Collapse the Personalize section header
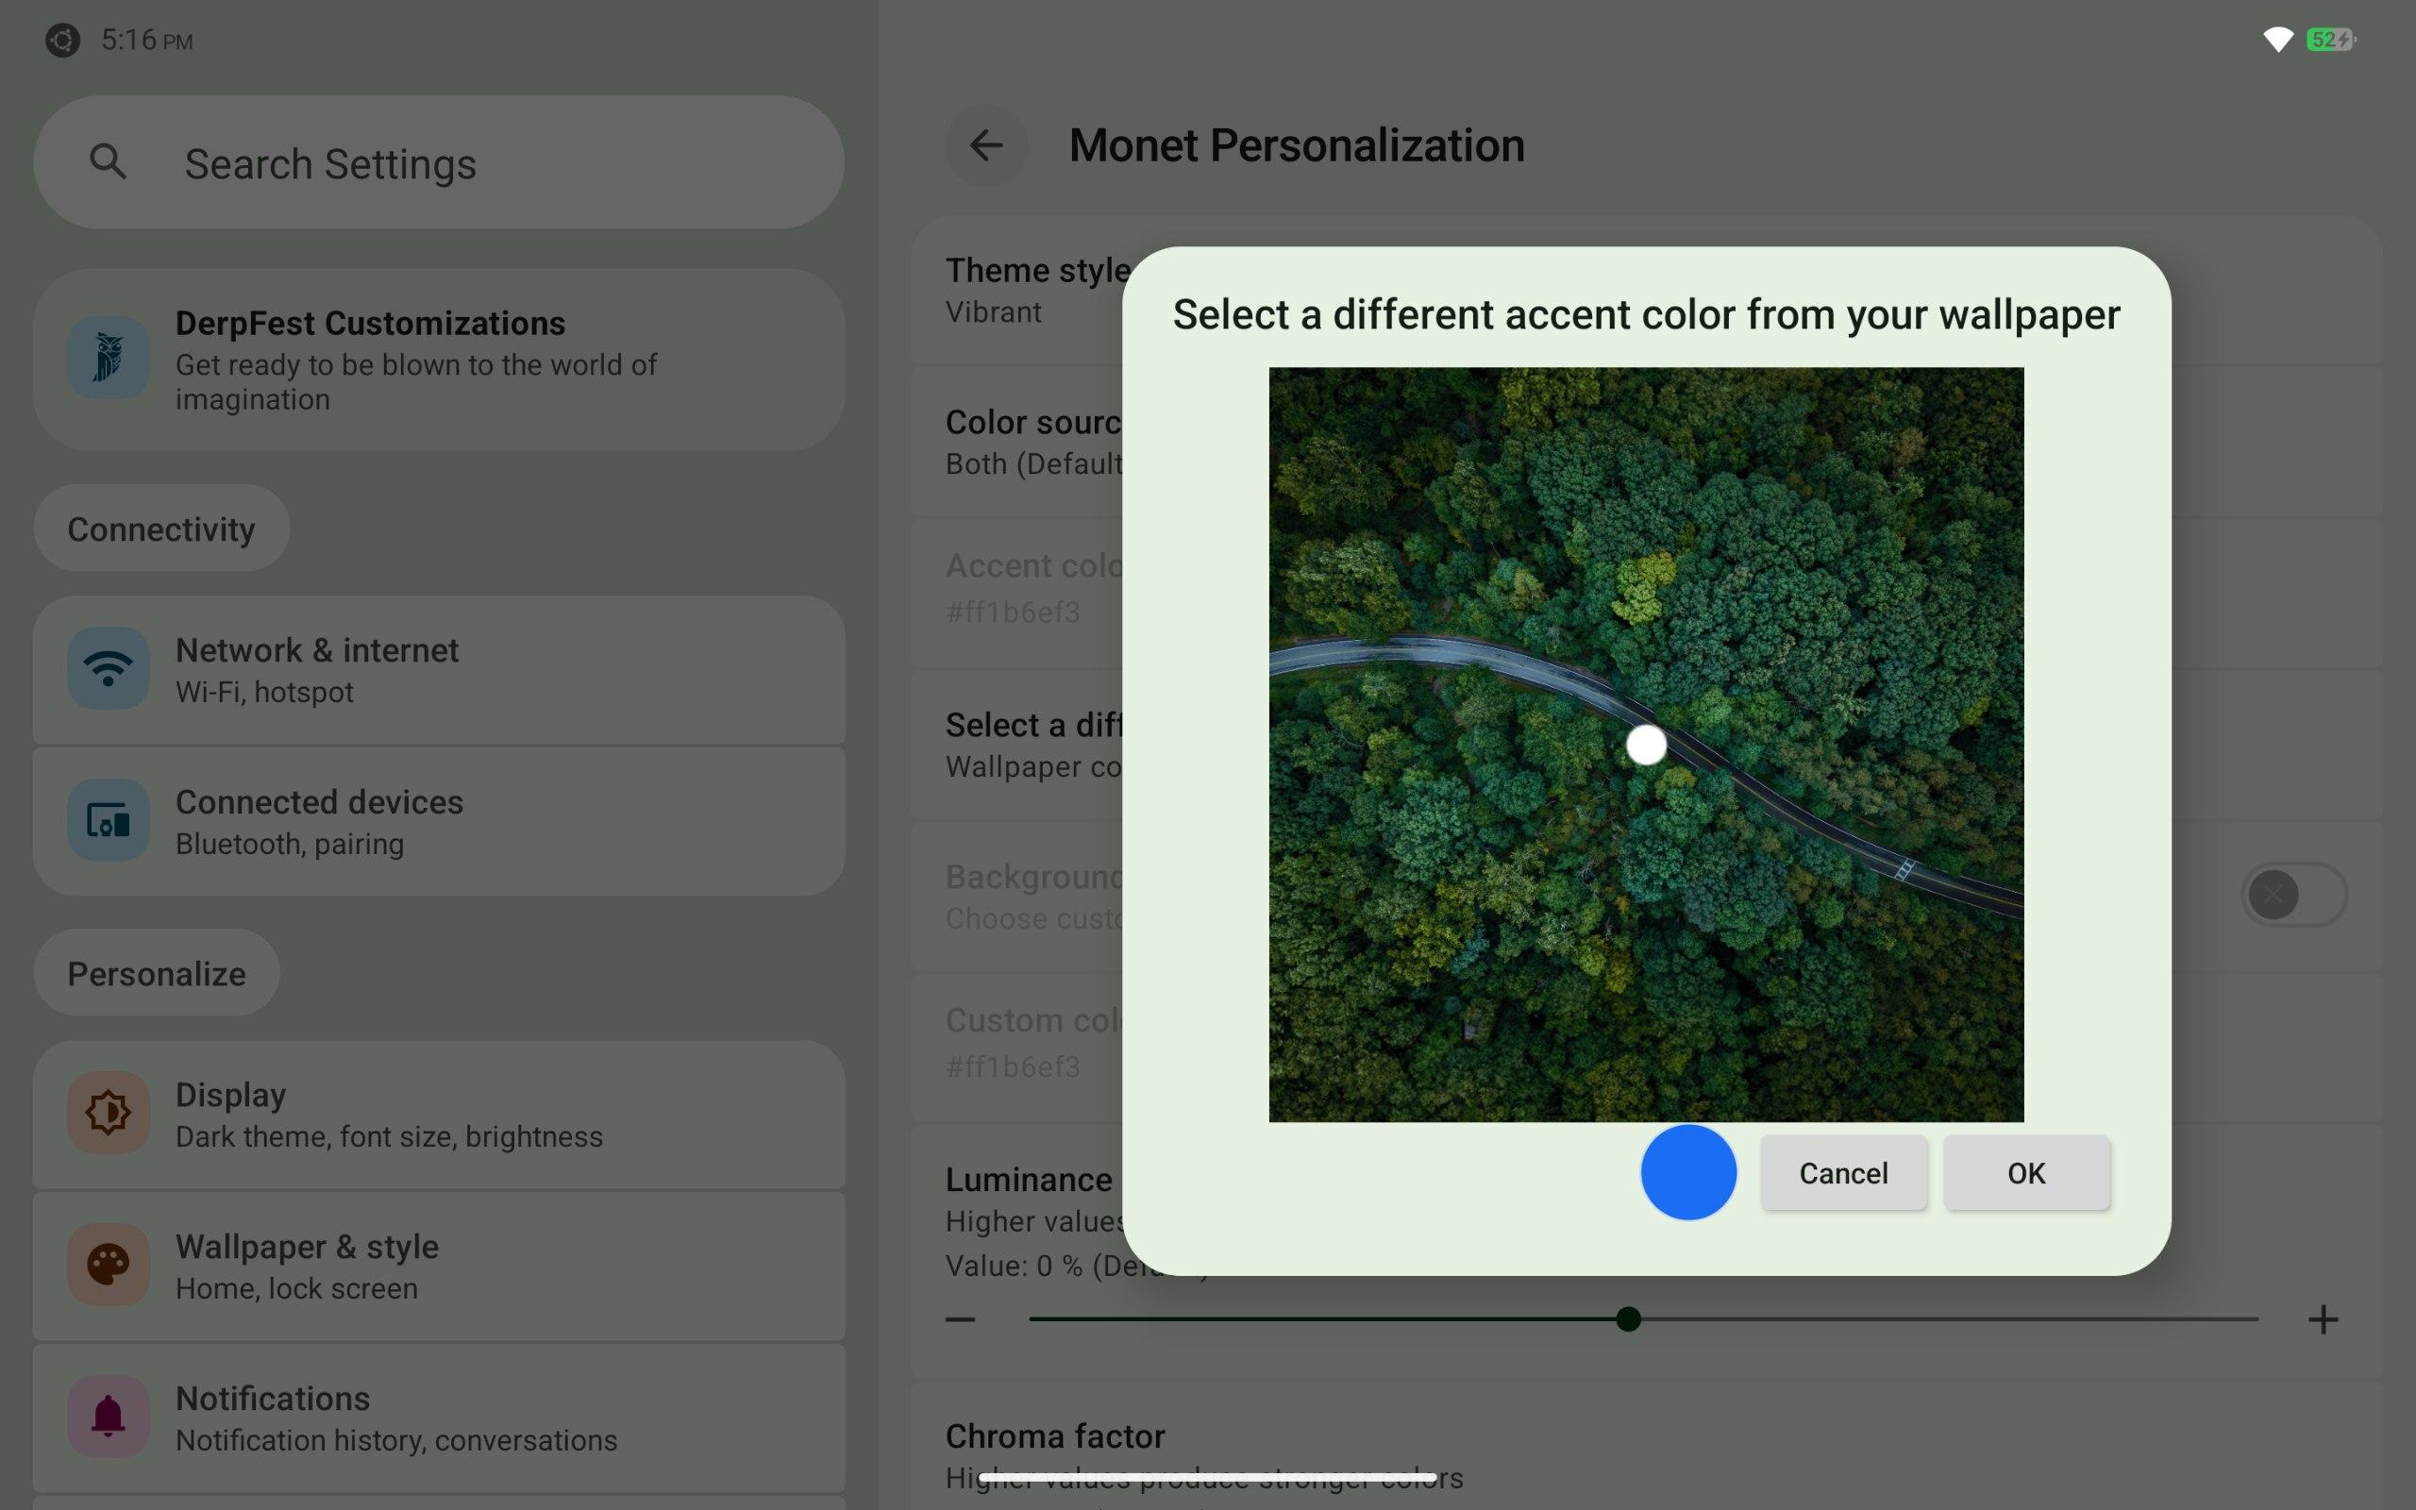Screen dimensions: 2416x1510 pyautogui.click(x=156, y=973)
